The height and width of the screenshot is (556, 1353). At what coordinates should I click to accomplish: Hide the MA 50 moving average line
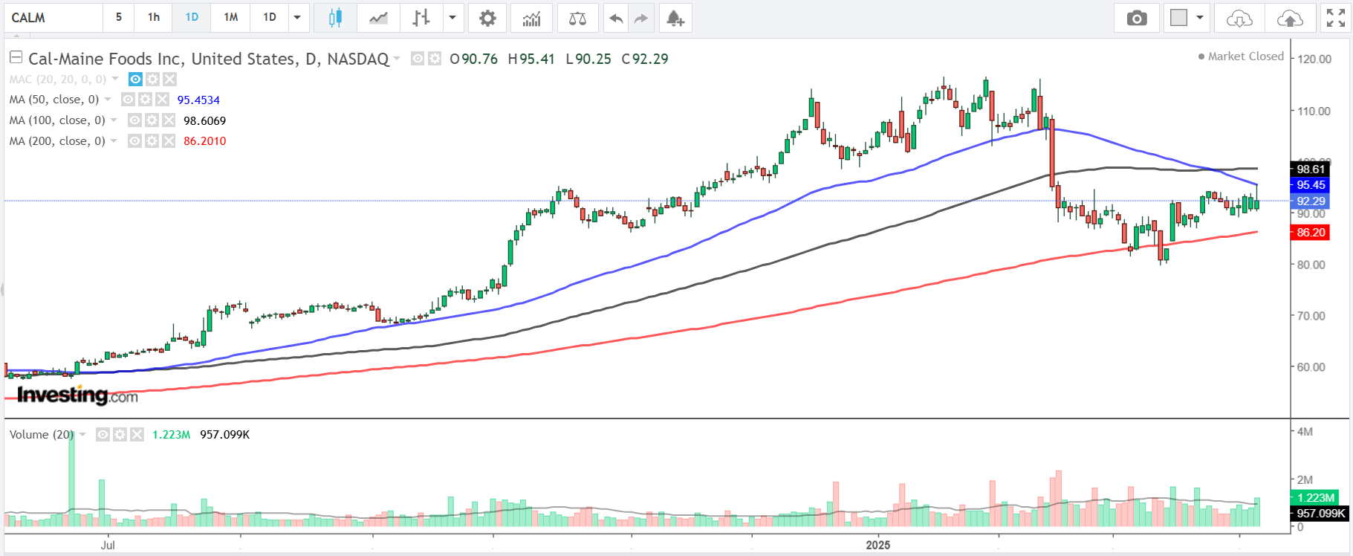129,100
